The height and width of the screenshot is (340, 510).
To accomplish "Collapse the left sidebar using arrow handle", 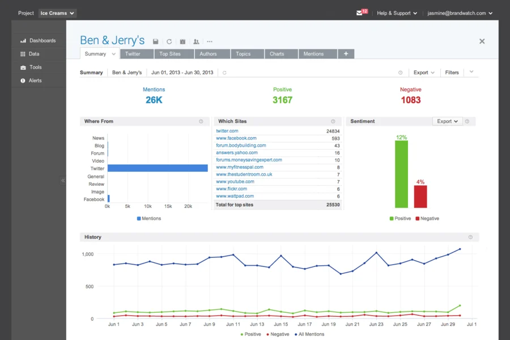I will click(x=63, y=180).
